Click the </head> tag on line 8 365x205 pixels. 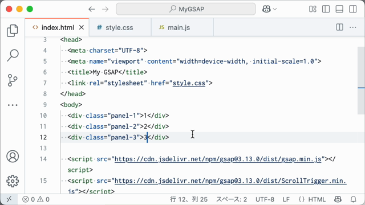tap(73, 94)
